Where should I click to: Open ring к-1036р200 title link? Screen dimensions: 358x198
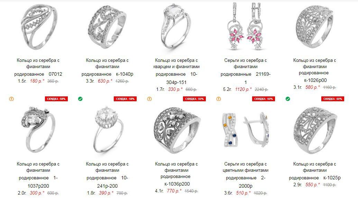point(176,174)
